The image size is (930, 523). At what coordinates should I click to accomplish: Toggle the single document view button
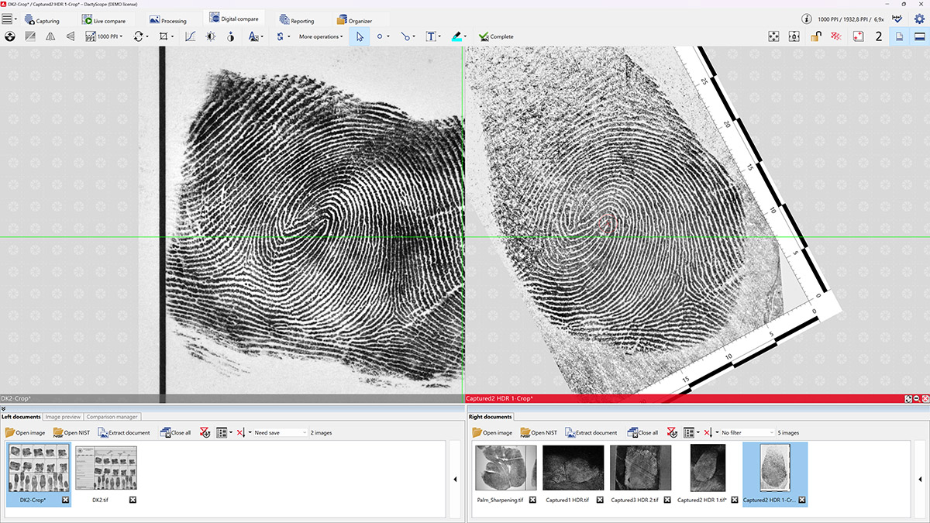point(900,36)
